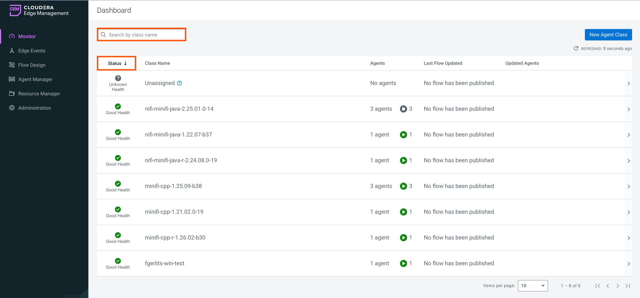The width and height of the screenshot is (640, 298).
Task: Expand the nifi-minifi-java-1.22.07-b37 row chevron
Action: (x=629, y=135)
